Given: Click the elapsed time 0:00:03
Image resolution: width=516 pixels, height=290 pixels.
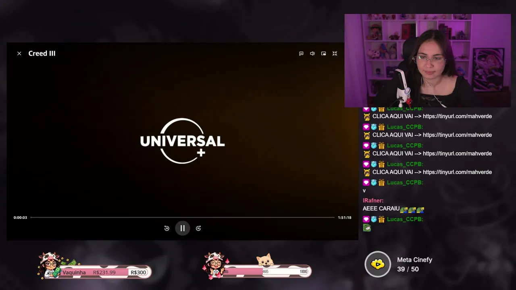Looking at the screenshot, I should (x=20, y=217).
